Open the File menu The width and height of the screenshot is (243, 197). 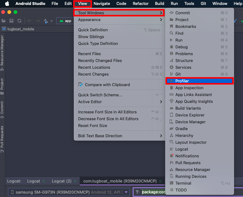click(x=55, y=3)
